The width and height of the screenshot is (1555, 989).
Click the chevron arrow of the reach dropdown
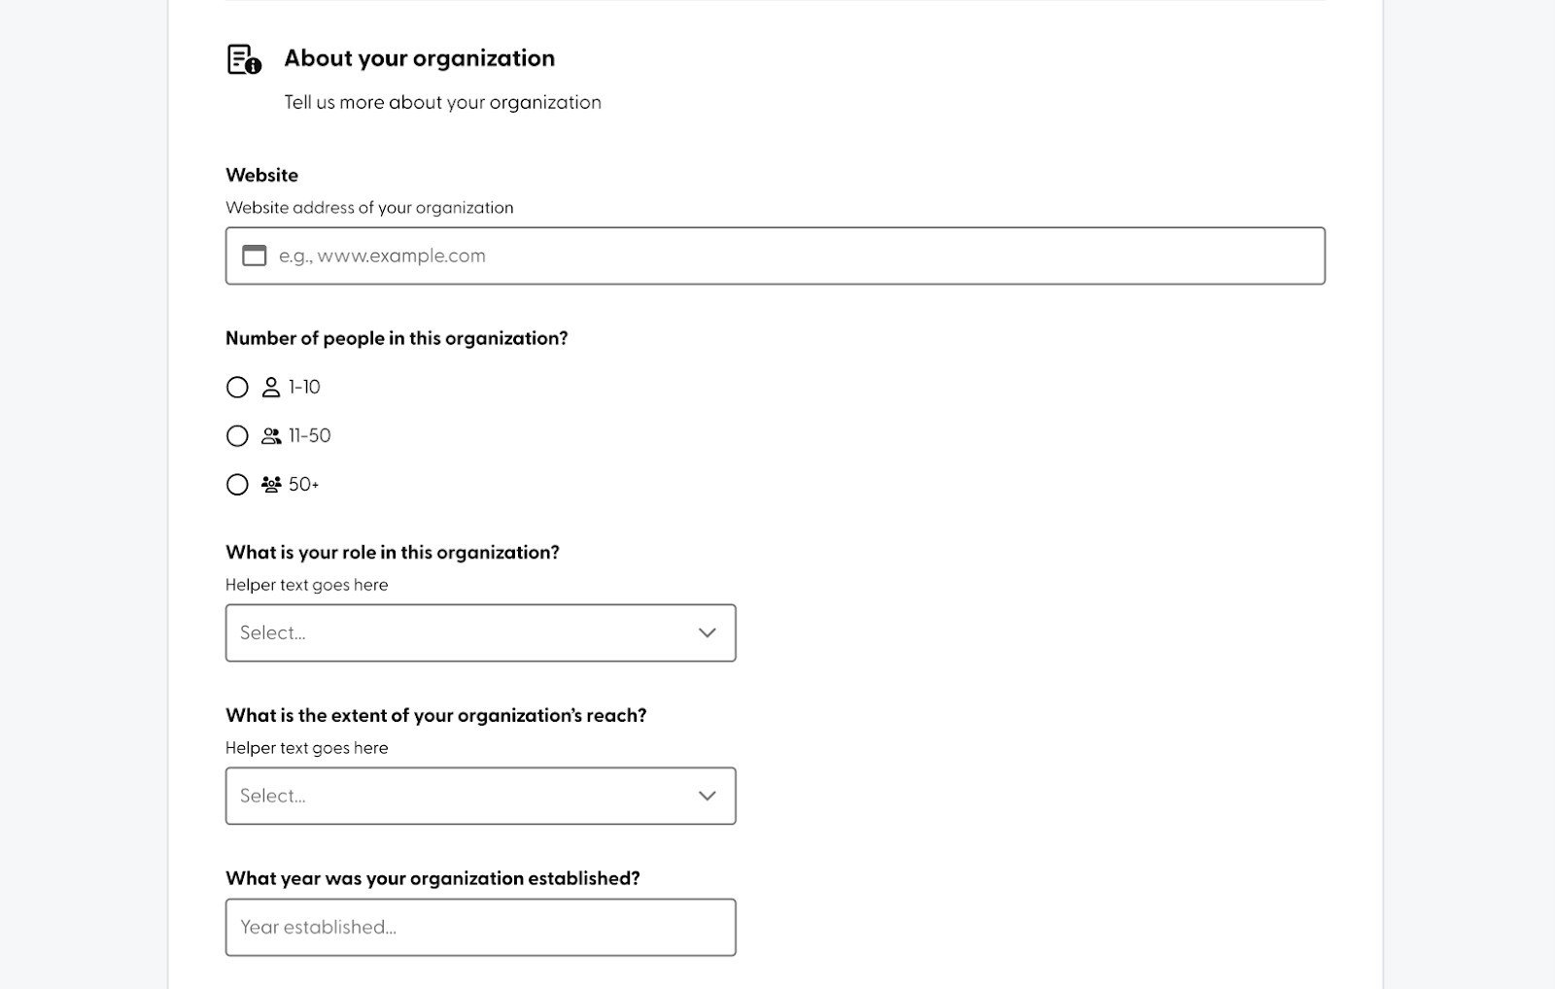[708, 797]
